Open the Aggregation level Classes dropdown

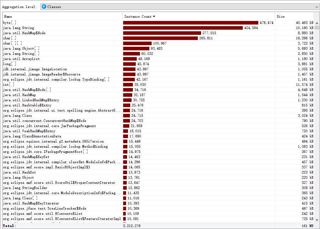pos(180,7)
